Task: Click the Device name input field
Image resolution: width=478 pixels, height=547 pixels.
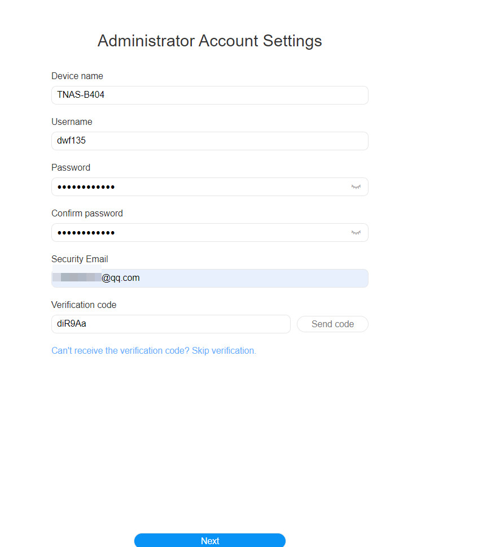Action: (210, 95)
